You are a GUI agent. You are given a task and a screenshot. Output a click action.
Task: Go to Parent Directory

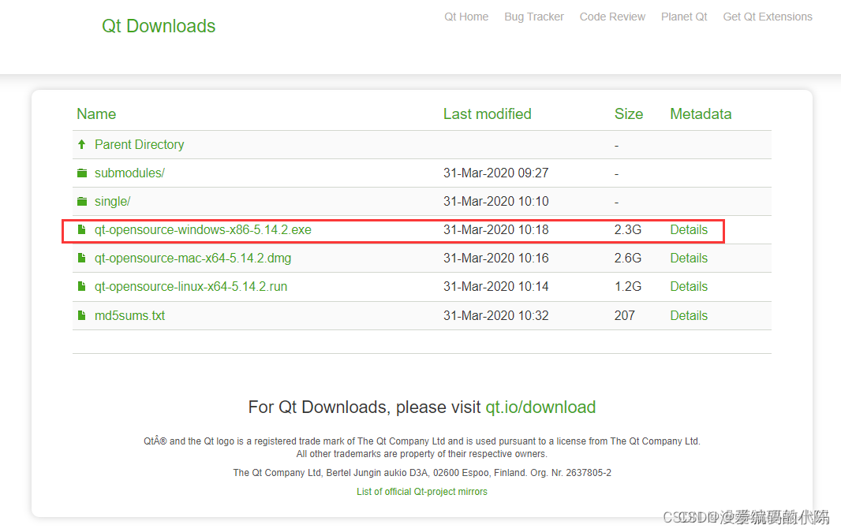140,145
